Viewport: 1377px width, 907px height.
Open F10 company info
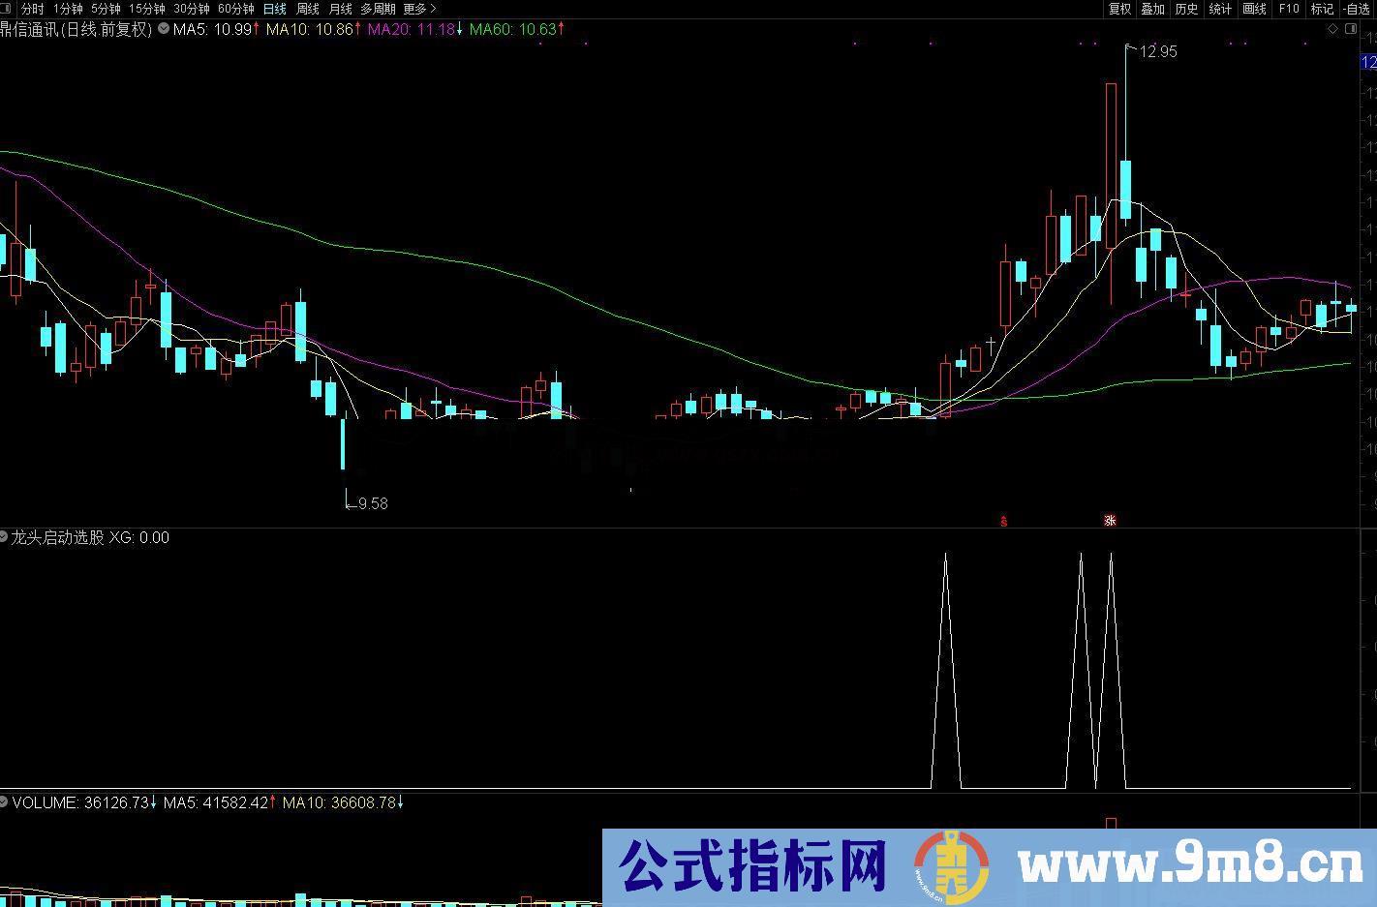1288,9
